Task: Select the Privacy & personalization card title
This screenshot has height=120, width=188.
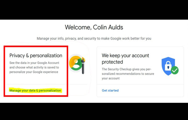Action: click(x=36, y=55)
